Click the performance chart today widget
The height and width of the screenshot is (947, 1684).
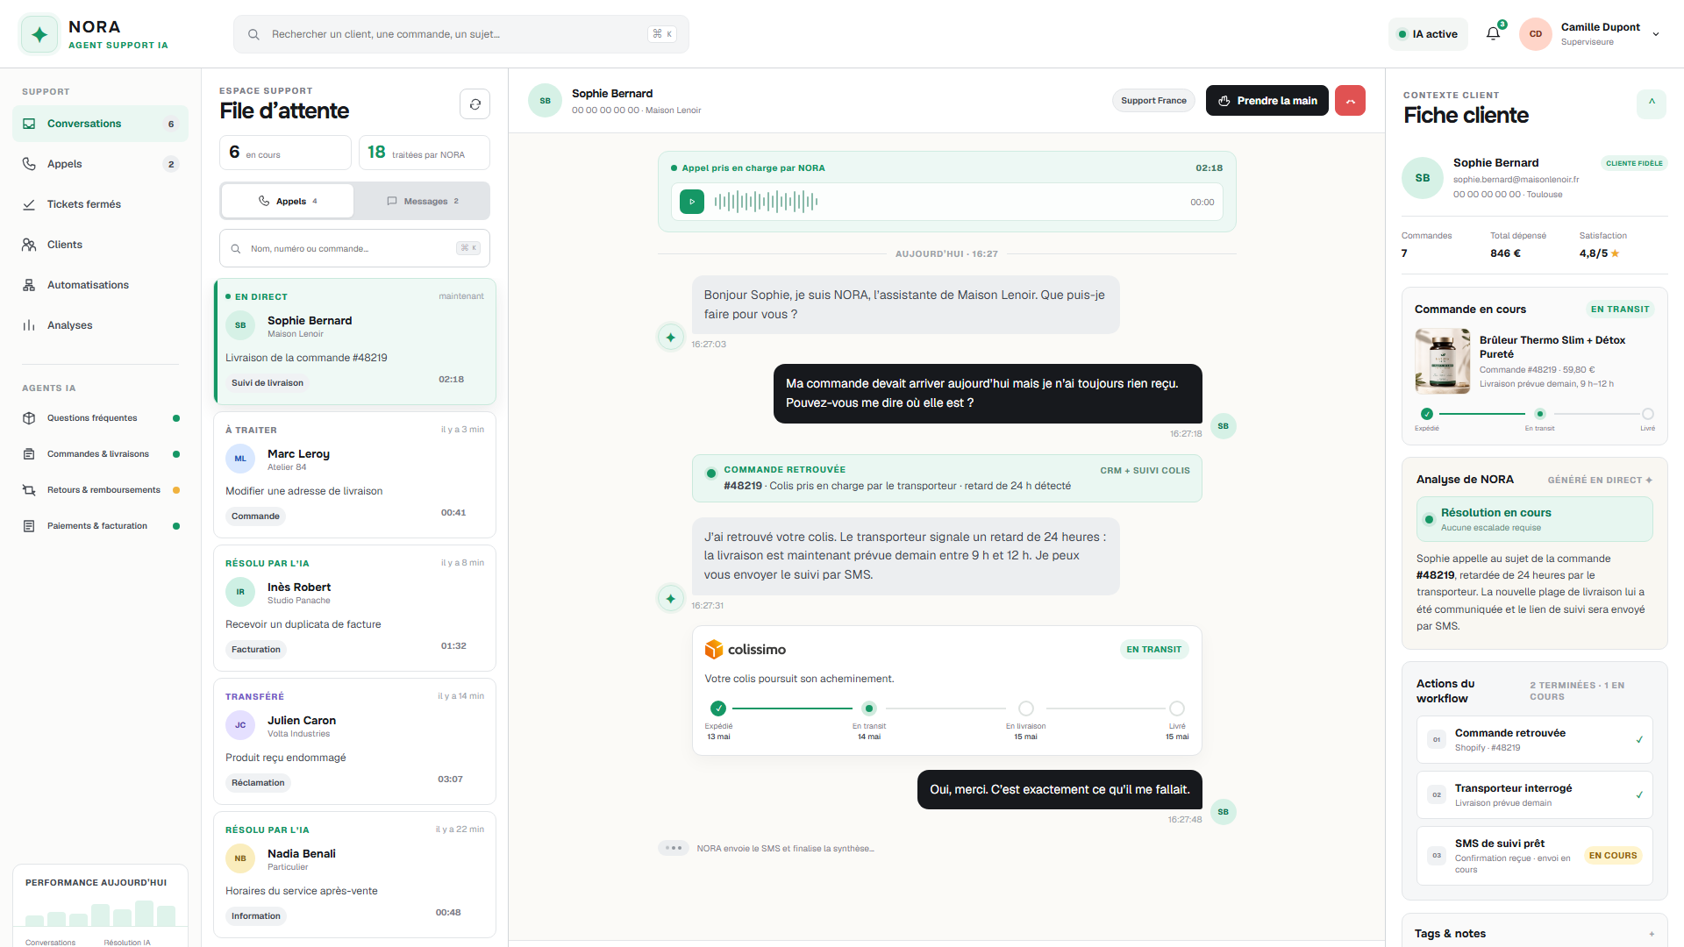coord(100,906)
